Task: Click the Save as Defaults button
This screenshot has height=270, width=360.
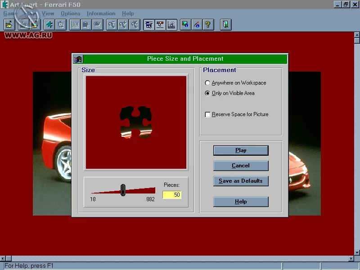Action: pyautogui.click(x=241, y=181)
